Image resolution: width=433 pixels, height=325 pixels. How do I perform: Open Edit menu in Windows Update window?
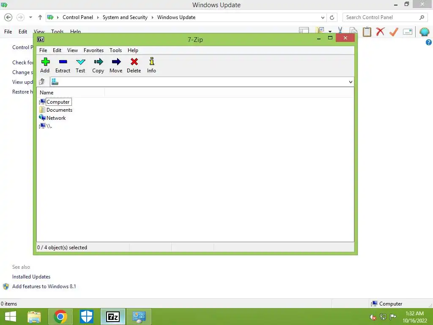[23, 31]
